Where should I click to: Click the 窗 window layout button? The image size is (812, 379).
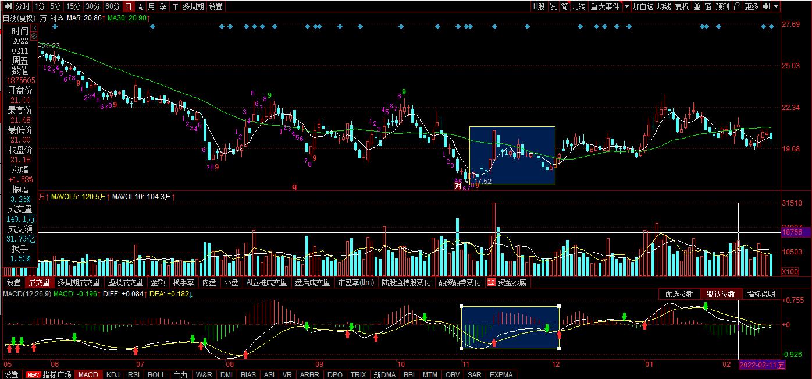708,6
